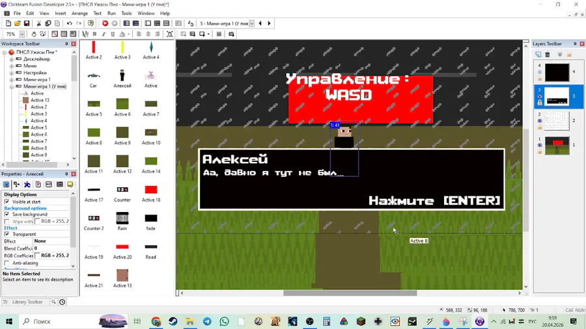Go to the next frame arrow
The image size is (586, 329).
(269, 23)
